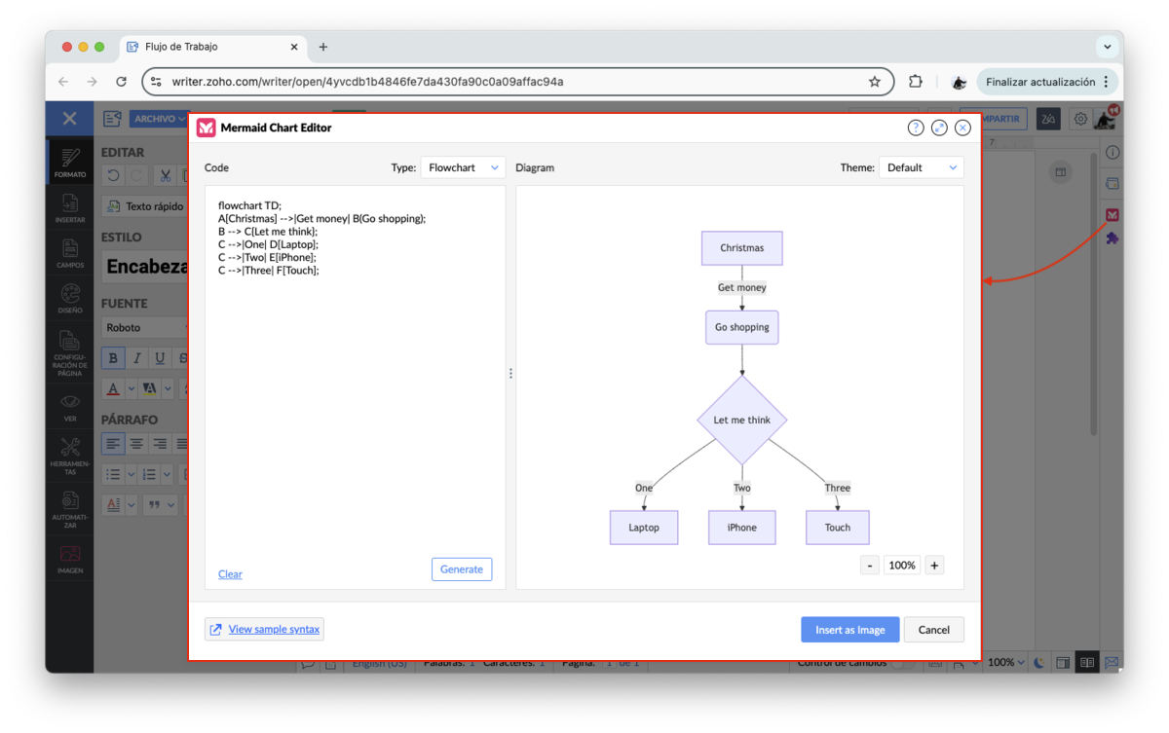This screenshot has height=733, width=1169.
Task: Open the Mermaid Chart Editor help icon
Action: (915, 128)
